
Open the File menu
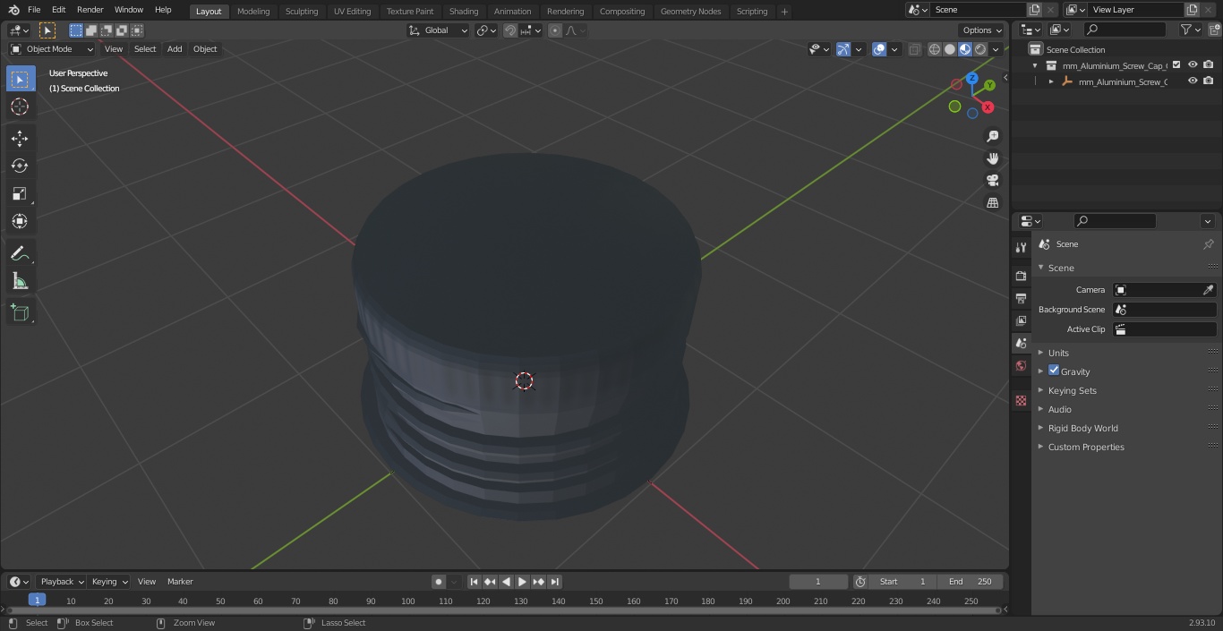point(34,10)
